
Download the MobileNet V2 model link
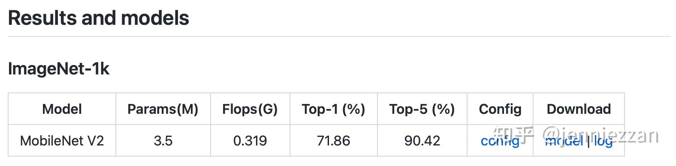tap(564, 141)
